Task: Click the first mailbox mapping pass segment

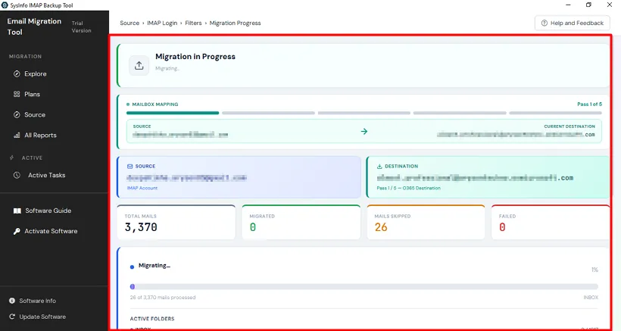Action: click(x=173, y=113)
